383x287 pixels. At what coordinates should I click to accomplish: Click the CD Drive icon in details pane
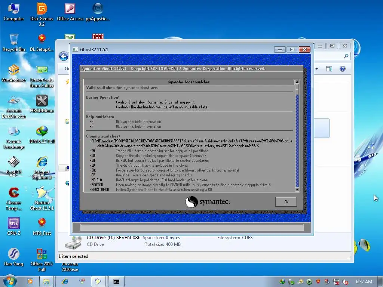point(73,242)
